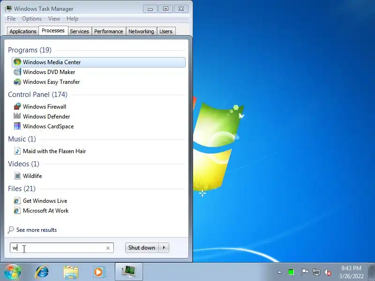Launch Windows DVD Maker program
This screenshot has height=281, width=375.
tap(98, 72)
